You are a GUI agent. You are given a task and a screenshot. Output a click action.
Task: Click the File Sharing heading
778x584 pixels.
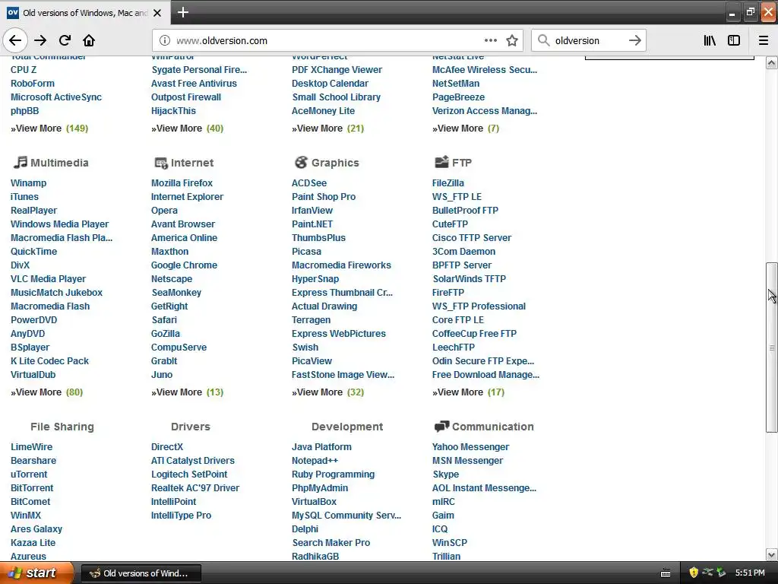pos(62,427)
